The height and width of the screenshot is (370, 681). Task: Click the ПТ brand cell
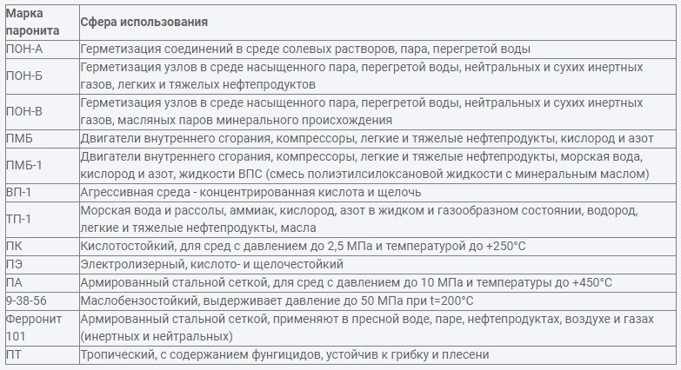[42, 355]
